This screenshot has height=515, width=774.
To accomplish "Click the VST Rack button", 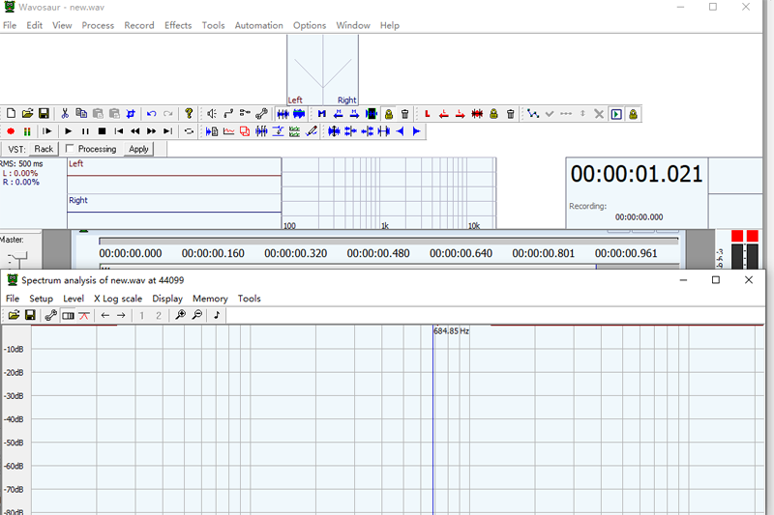I will (44, 149).
